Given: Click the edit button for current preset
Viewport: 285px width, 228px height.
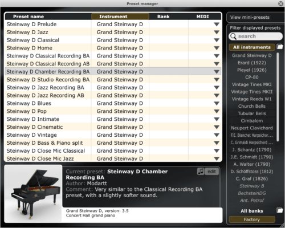Looking at the screenshot, I should click(211, 172).
